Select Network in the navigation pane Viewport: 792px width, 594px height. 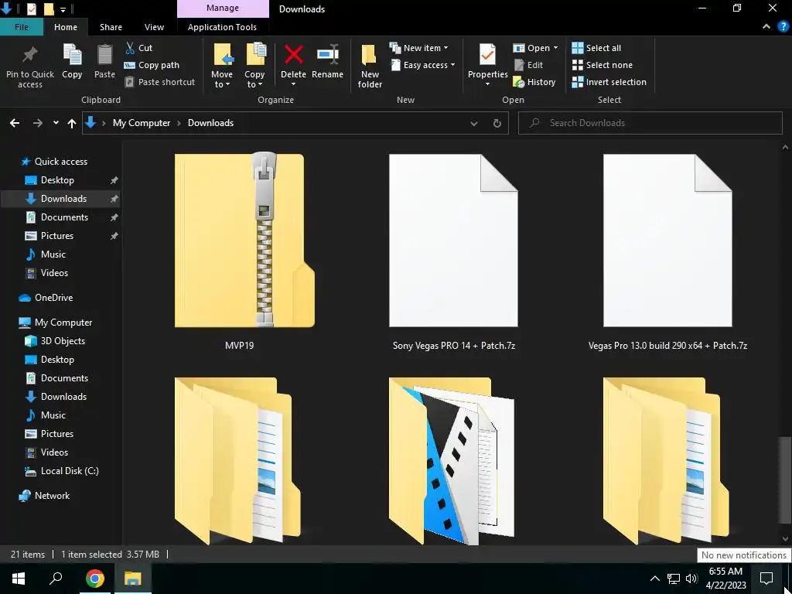click(52, 496)
